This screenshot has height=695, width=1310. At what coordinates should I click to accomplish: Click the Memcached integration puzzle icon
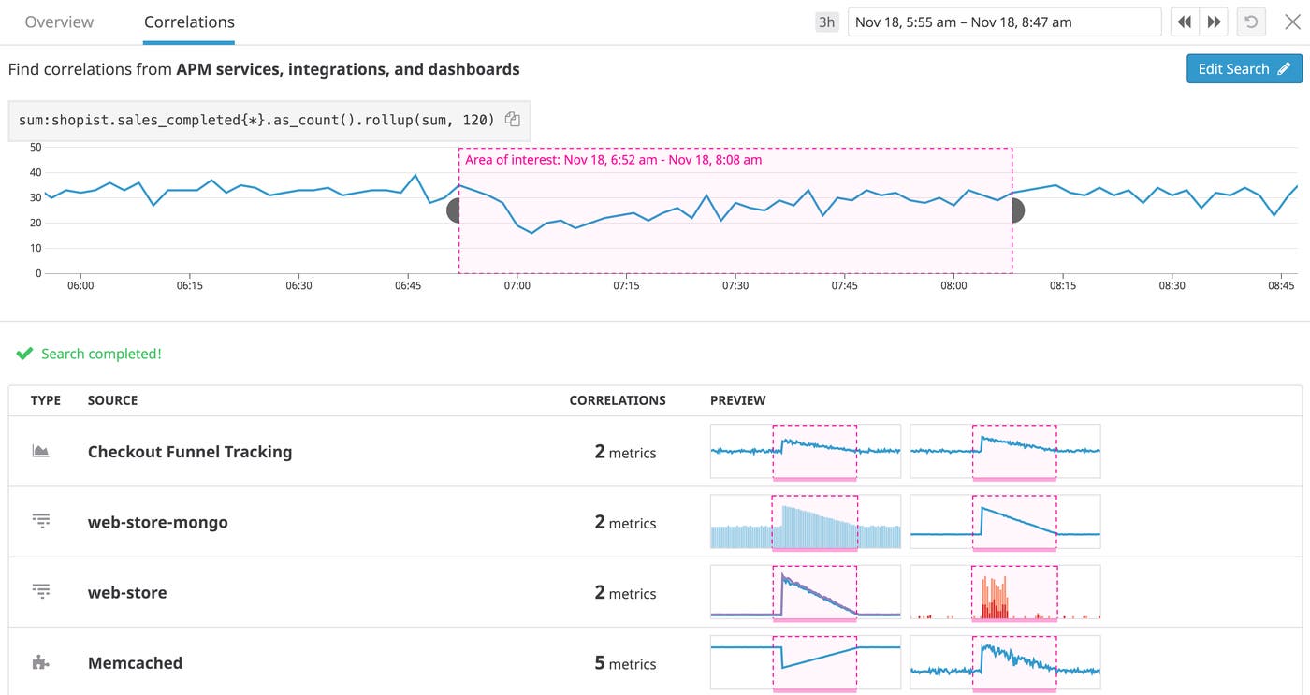[x=40, y=662]
